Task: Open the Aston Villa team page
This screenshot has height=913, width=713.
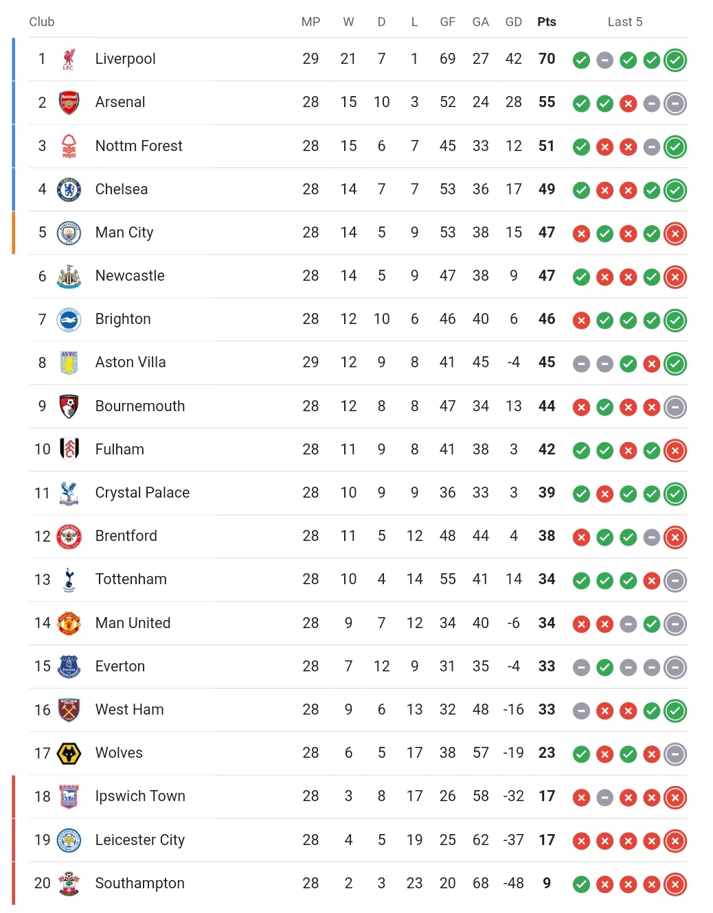Action: pos(131,362)
